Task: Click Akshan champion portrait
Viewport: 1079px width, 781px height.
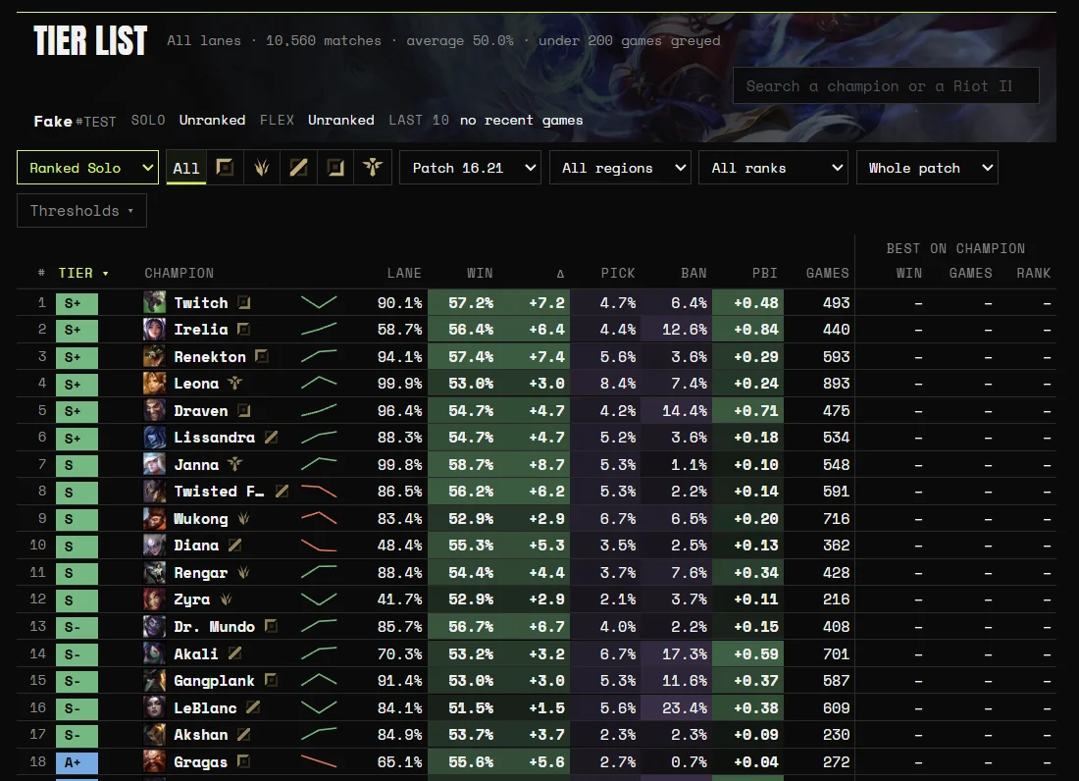Action: click(154, 734)
